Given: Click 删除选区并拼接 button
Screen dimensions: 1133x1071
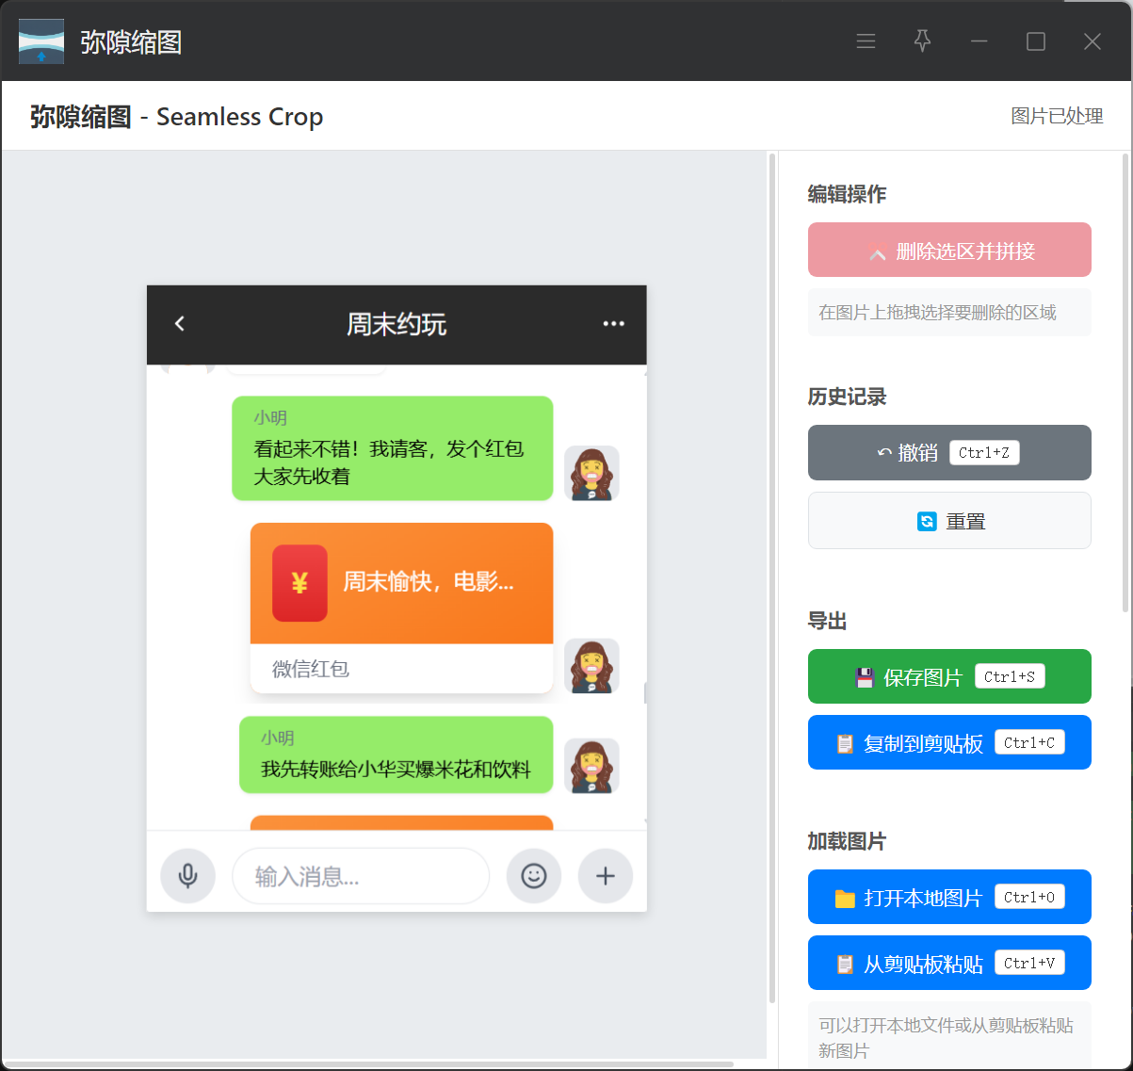Looking at the screenshot, I should pyautogui.click(x=949, y=251).
